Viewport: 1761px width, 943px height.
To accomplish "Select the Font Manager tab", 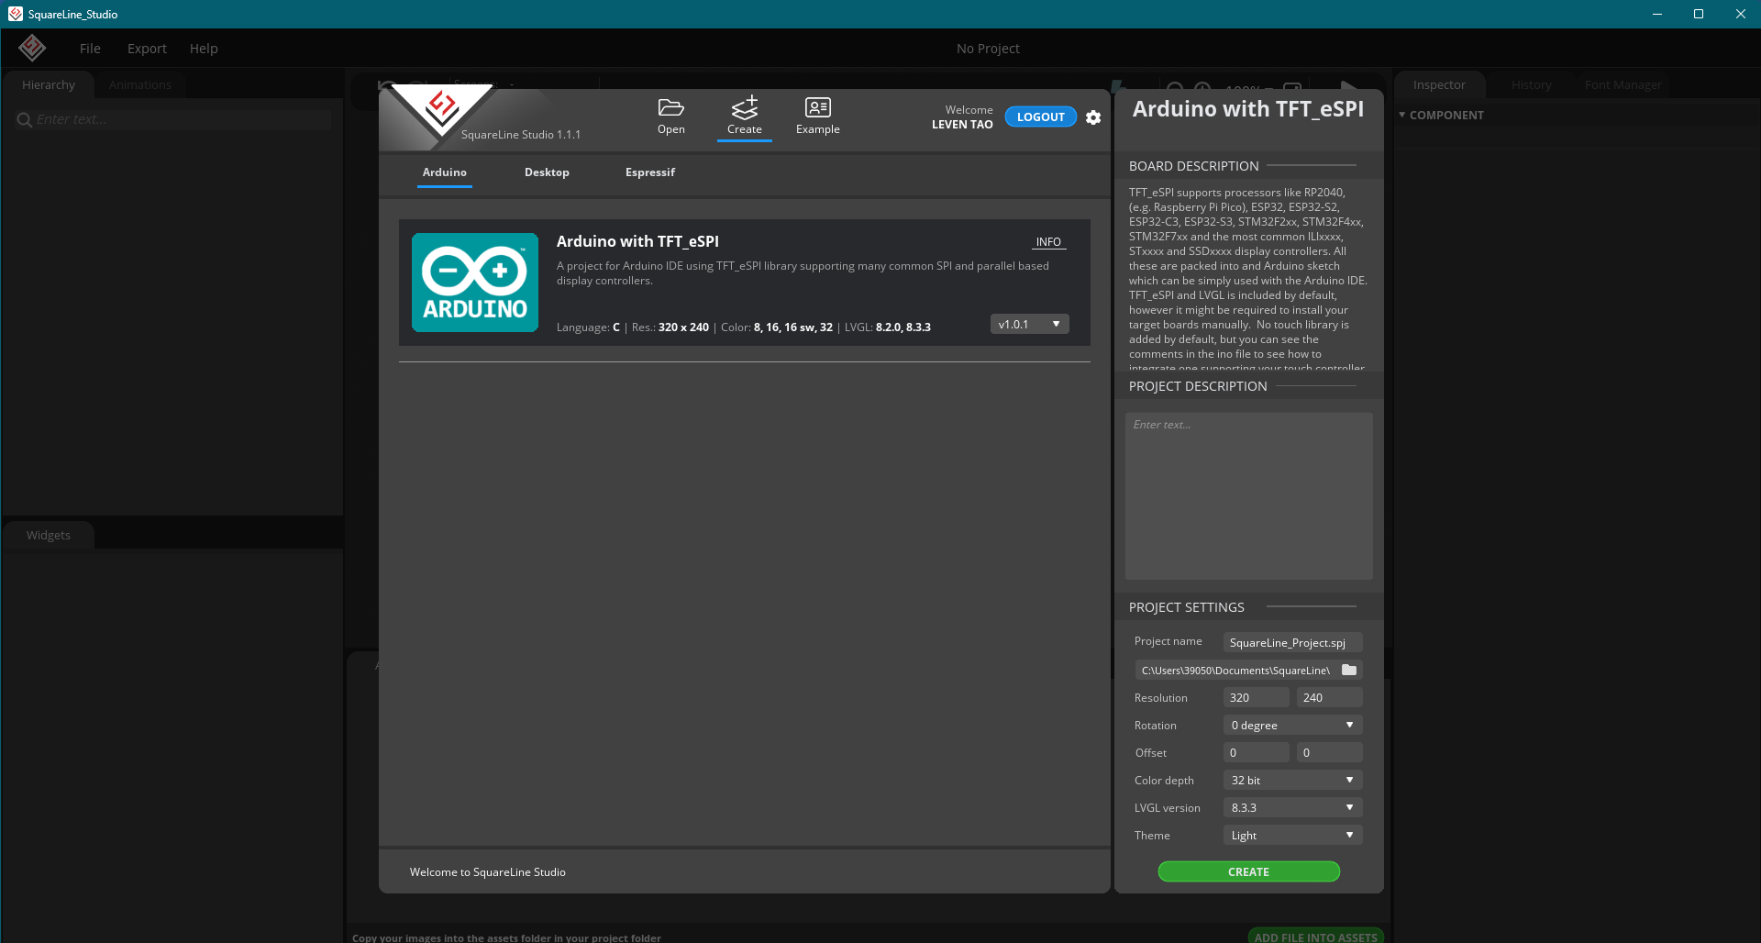I will coord(1623,84).
